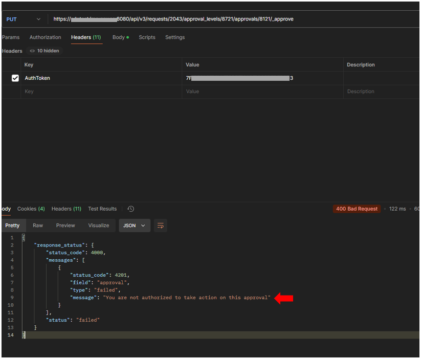
Task: Switch to the Authorization tab
Action: (x=45, y=37)
